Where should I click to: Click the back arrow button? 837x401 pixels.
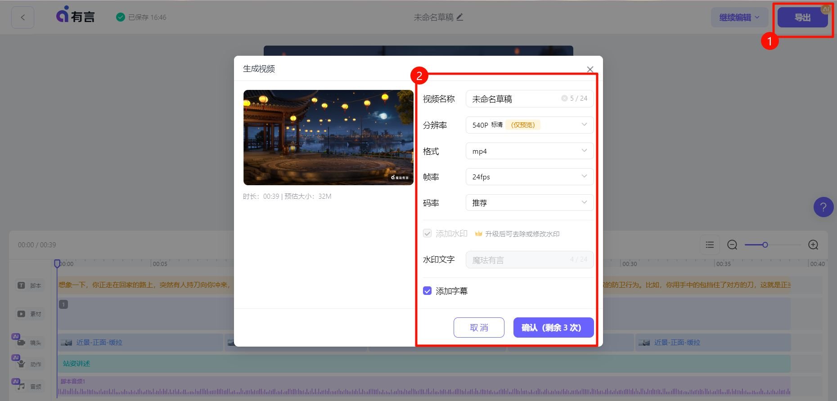click(x=22, y=18)
